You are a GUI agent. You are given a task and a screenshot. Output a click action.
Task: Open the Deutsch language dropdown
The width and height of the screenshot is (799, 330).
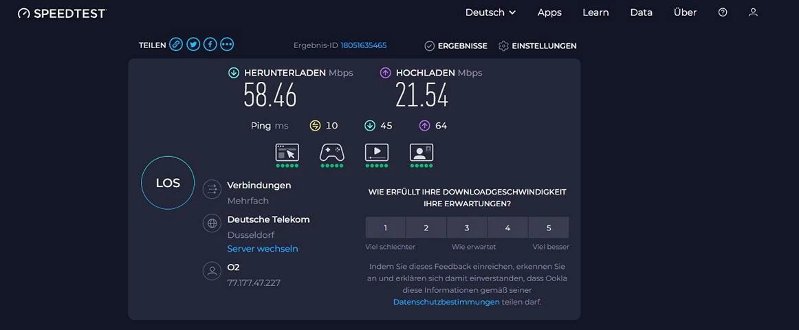(490, 13)
